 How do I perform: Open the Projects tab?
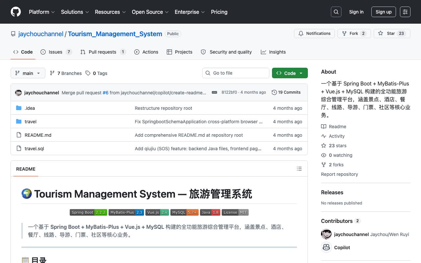tap(180, 52)
